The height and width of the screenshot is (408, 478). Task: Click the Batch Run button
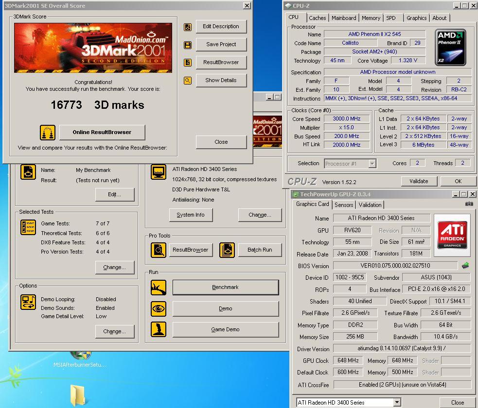260,250
